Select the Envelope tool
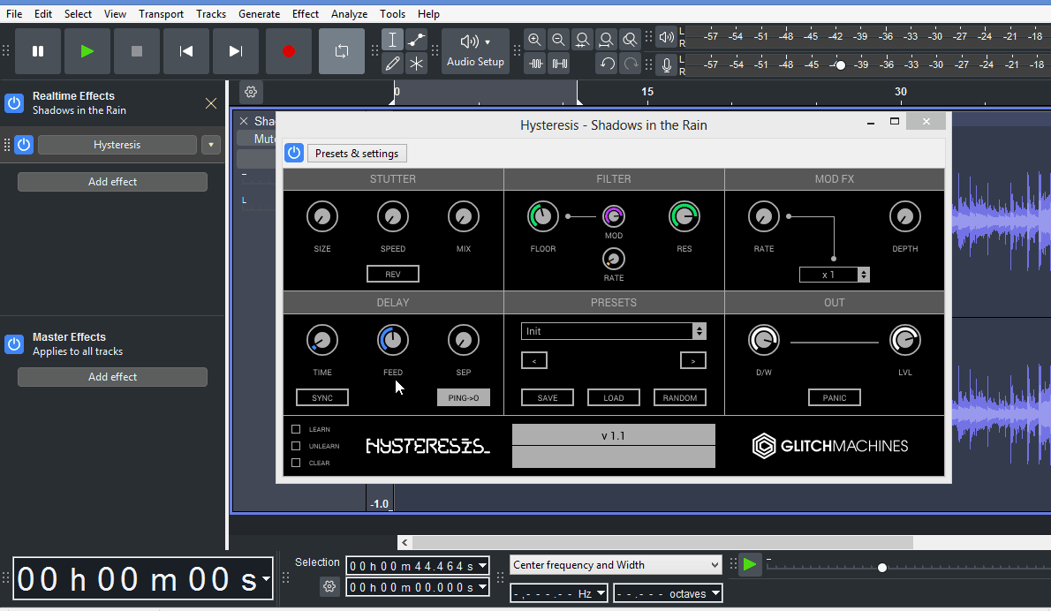This screenshot has height=611, width=1051. coord(413,39)
